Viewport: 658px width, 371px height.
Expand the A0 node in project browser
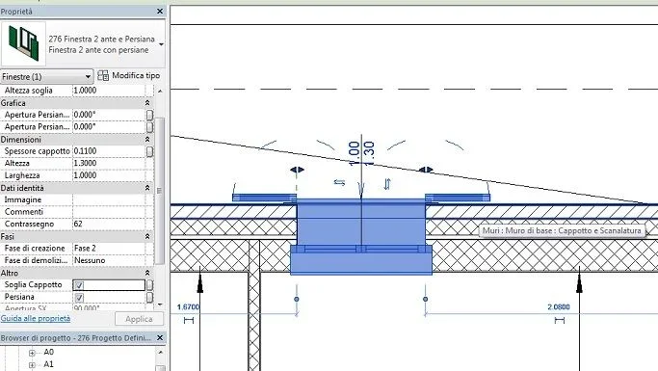point(32,353)
